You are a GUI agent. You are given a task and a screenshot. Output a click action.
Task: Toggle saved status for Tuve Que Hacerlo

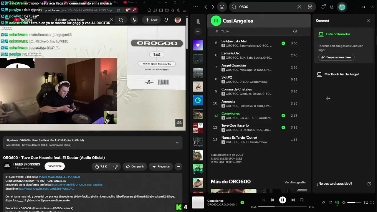tap(283, 127)
